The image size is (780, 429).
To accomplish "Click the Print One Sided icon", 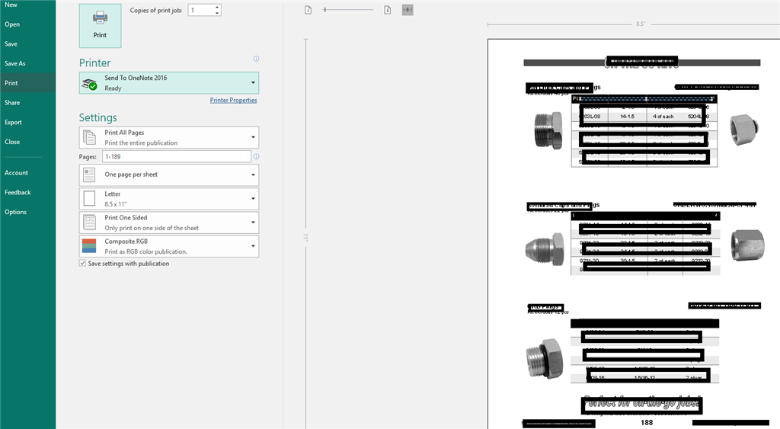I will tap(90, 223).
